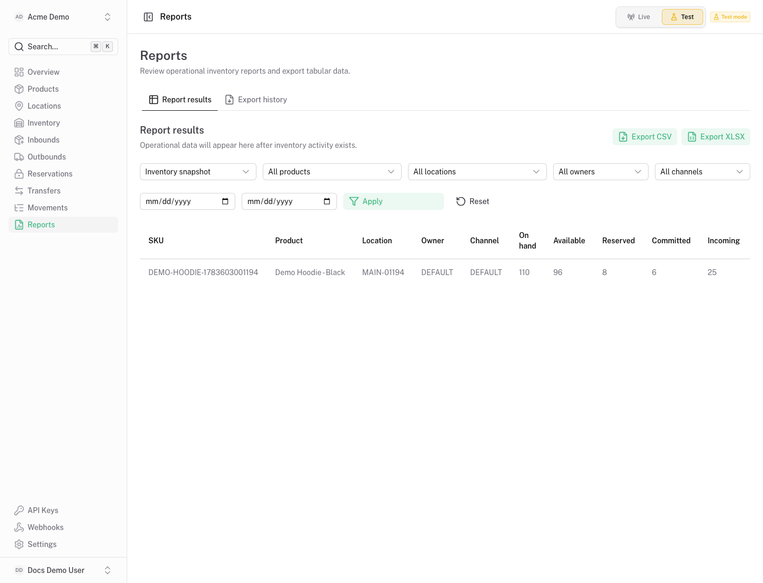Apply the selected report filters
Screen dimensions: 763x583
tap(394, 201)
